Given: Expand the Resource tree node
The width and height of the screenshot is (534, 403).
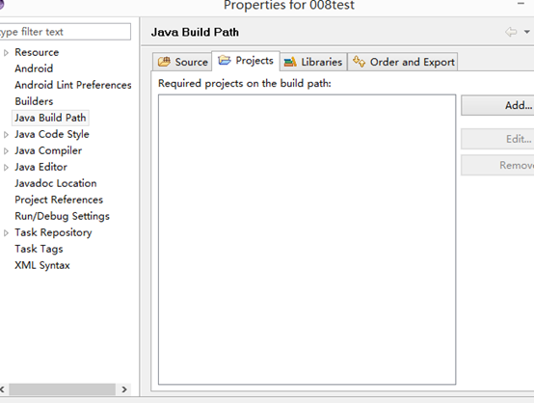Looking at the screenshot, I should coord(6,53).
